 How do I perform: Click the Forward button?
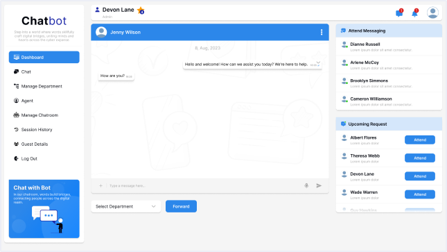[181, 206]
